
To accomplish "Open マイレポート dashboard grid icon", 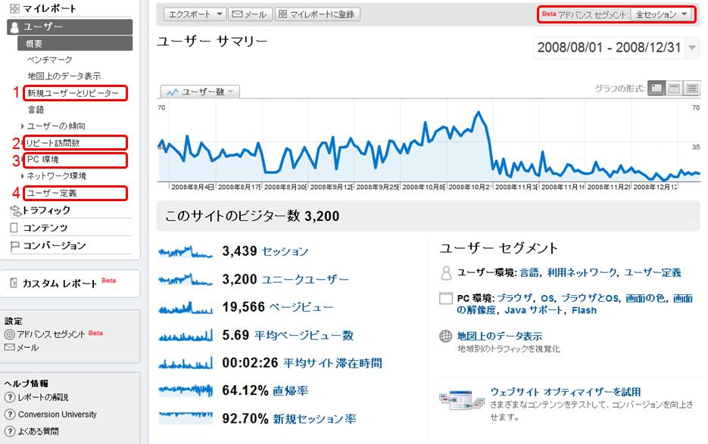I will [x=14, y=8].
